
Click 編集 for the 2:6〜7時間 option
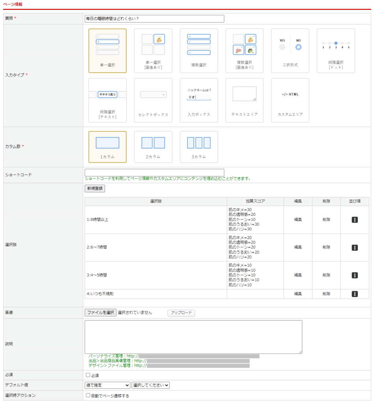pos(298,247)
